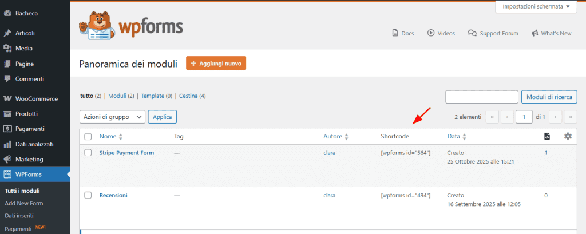Click the Dati analizzati bar chart icon
Image resolution: width=586 pixels, height=234 pixels.
pos(7,144)
